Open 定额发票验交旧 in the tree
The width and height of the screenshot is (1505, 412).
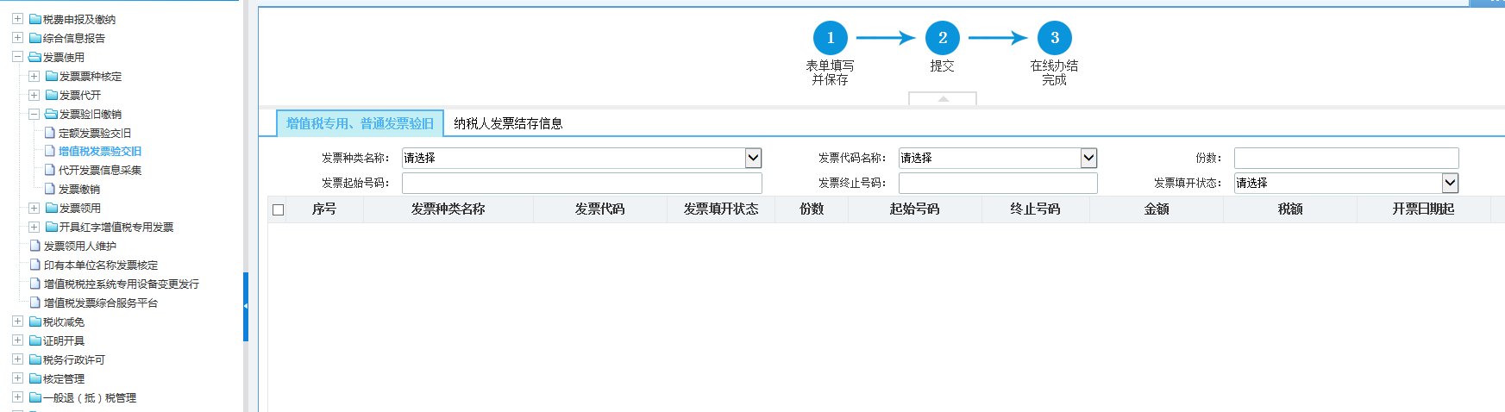pos(95,134)
